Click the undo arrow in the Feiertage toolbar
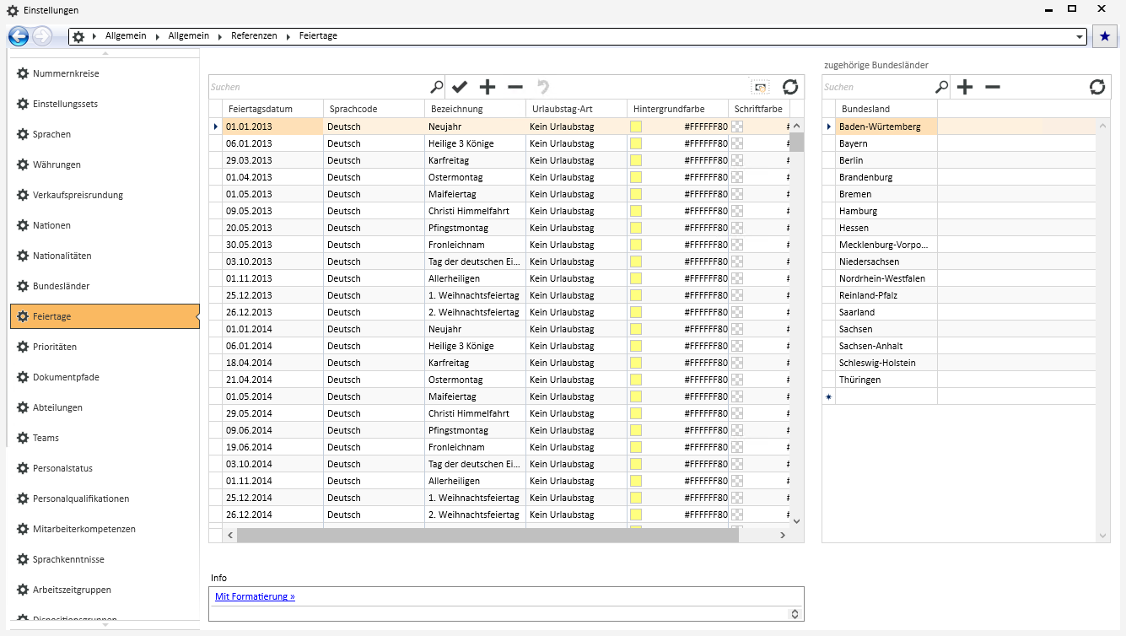1126x636 pixels. (x=543, y=87)
